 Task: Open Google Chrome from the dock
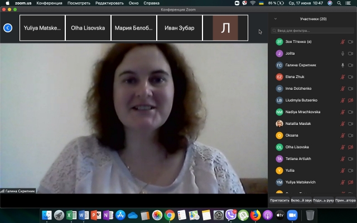[170, 215]
